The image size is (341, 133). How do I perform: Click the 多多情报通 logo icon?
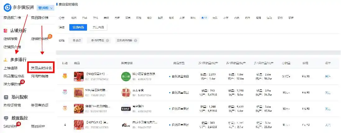[x=7, y=7]
